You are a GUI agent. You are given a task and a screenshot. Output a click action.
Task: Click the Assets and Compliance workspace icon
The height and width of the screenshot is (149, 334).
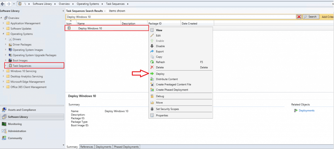click(4, 110)
